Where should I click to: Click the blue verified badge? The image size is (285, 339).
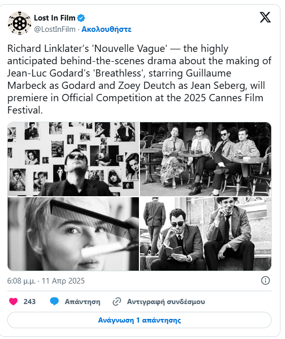pos(81,18)
